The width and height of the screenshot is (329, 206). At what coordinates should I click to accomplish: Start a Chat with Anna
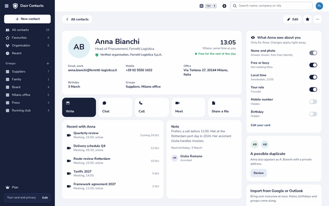115,107
